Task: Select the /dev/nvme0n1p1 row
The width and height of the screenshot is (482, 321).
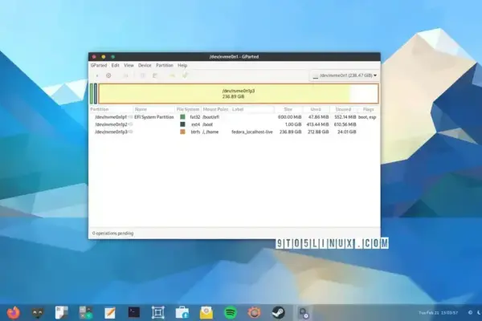Action: [x=235, y=117]
